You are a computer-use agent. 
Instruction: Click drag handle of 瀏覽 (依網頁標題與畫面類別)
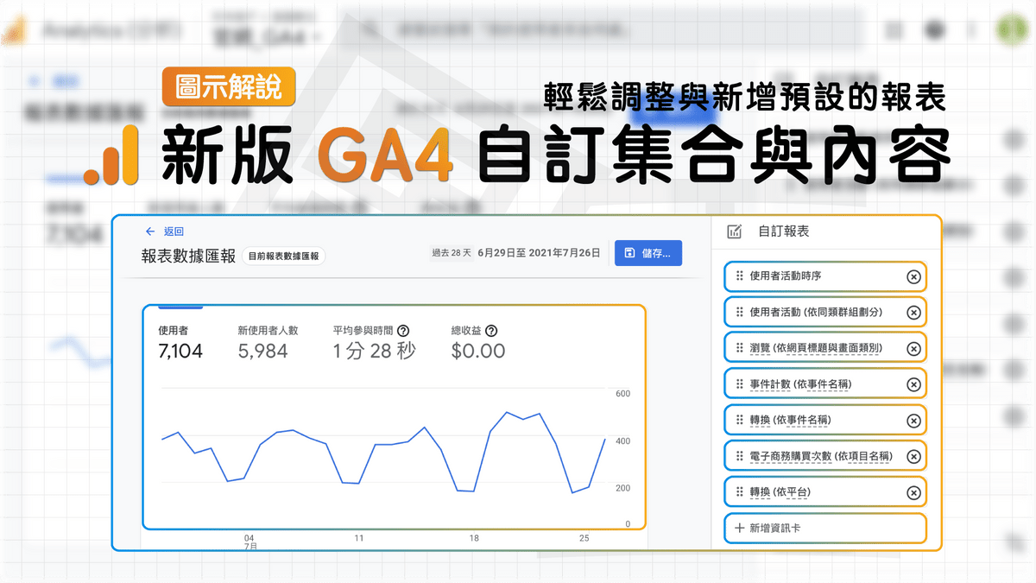pyautogui.click(x=739, y=348)
